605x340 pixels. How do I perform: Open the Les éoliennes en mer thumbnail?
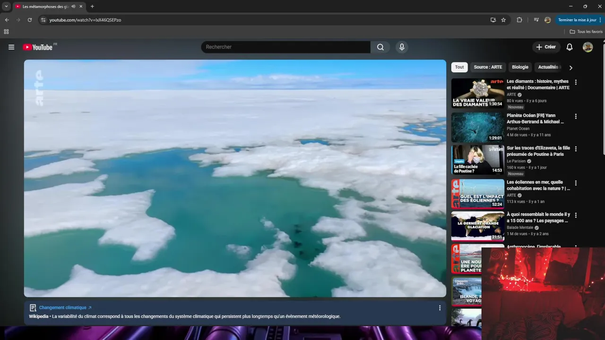[x=478, y=194]
